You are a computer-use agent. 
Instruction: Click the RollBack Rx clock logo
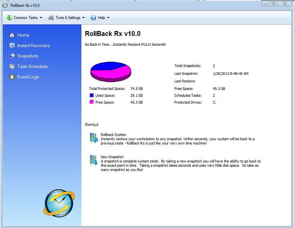[x=59, y=203]
